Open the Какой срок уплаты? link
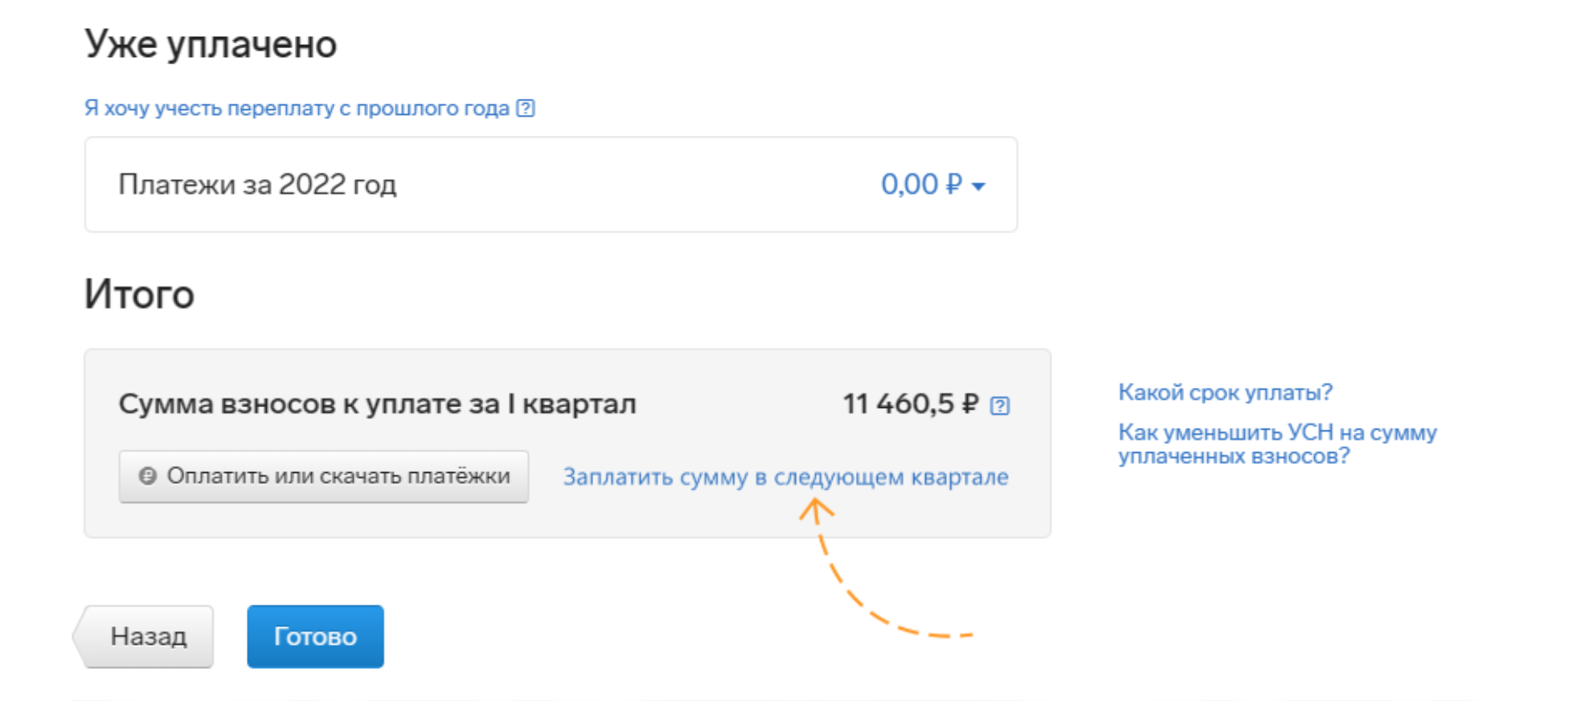The image size is (1585, 701). pos(1225,393)
